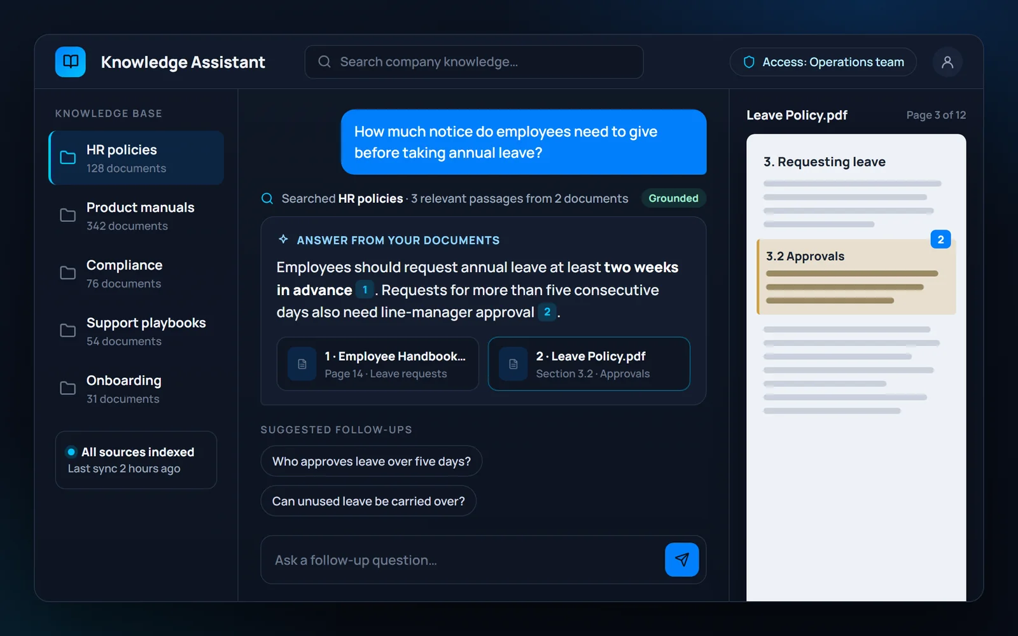The width and height of the screenshot is (1018, 636).
Task: Click the user question message bubble
Action: (524, 142)
